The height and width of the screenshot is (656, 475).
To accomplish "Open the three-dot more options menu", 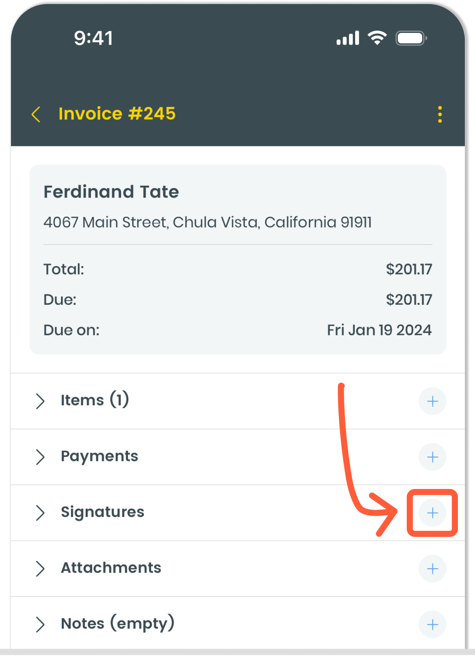I will pyautogui.click(x=440, y=115).
